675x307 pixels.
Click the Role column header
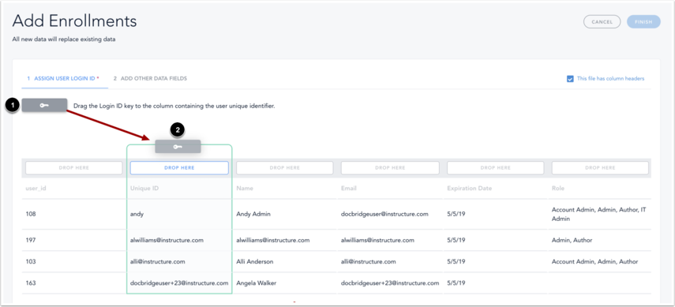[558, 188]
